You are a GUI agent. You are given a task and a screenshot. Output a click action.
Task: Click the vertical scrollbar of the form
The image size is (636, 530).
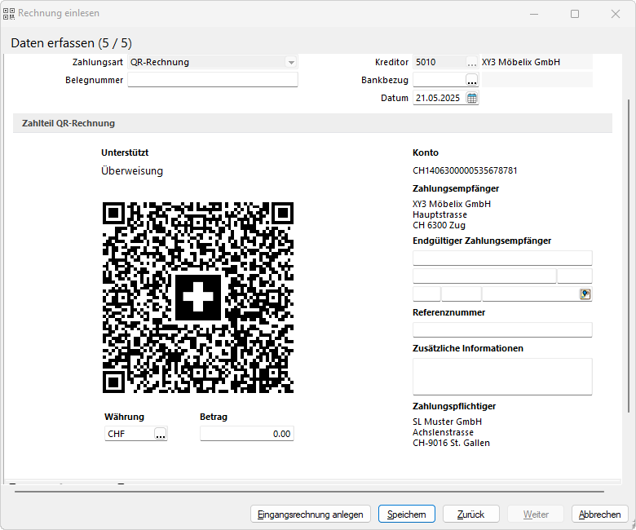[x=629, y=255]
